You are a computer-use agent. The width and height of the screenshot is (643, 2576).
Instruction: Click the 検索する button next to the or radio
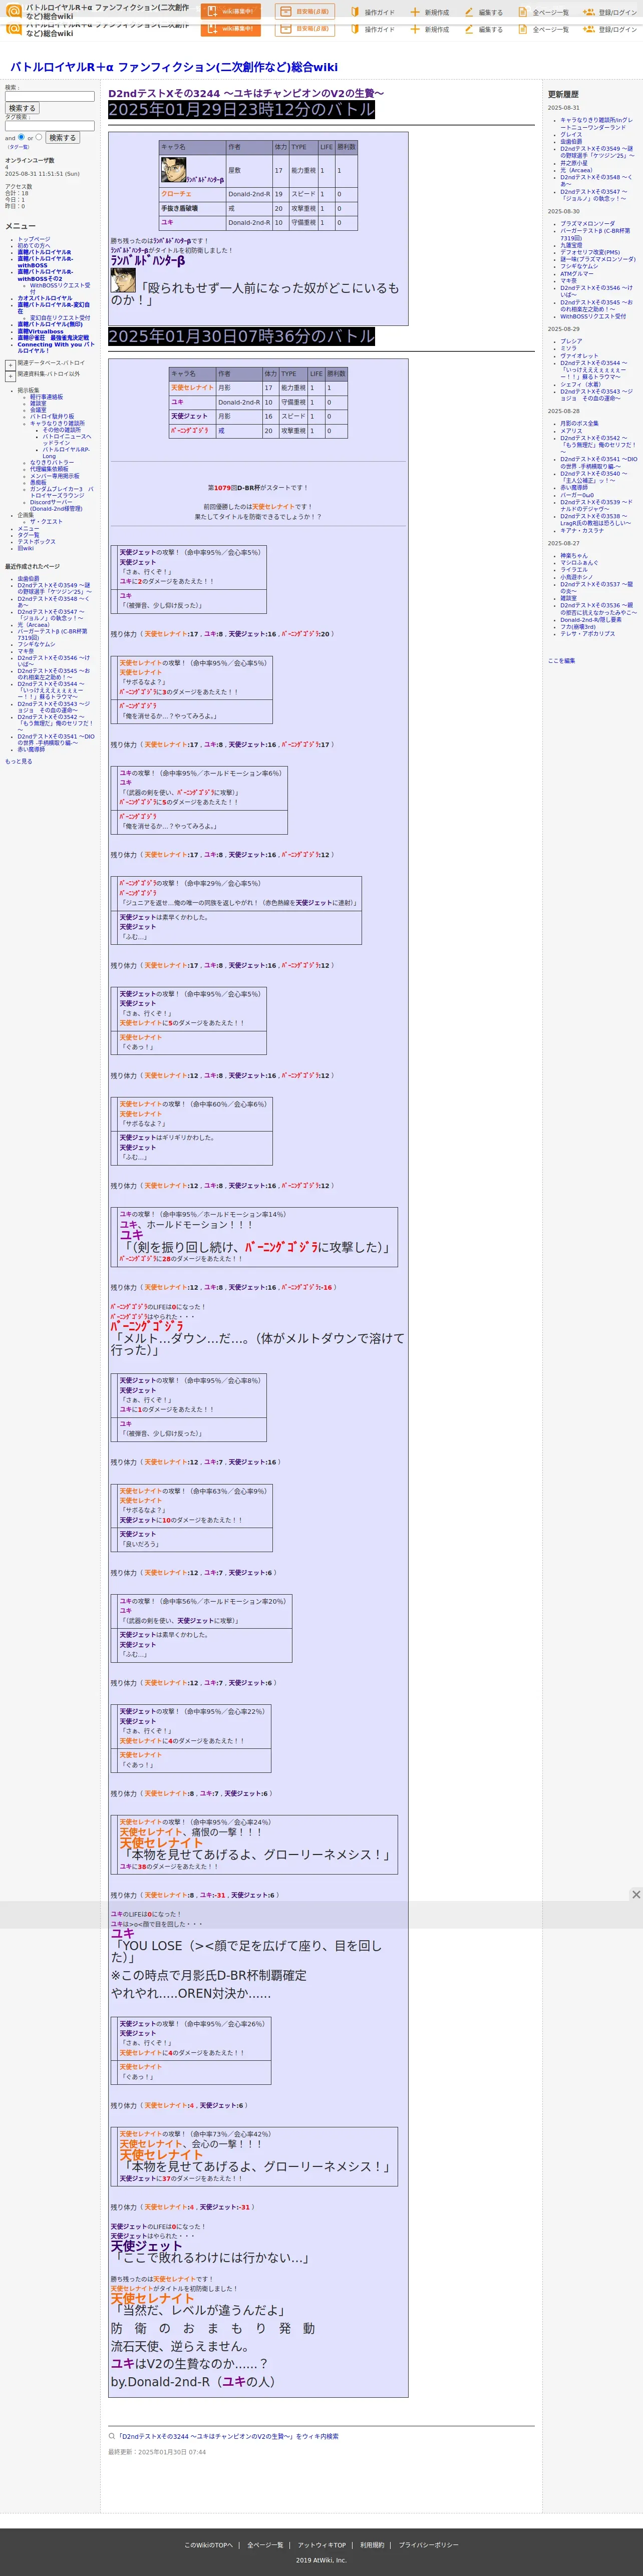pyautogui.click(x=62, y=138)
